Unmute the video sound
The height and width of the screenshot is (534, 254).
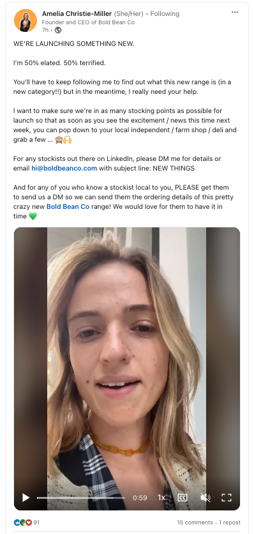coord(205,498)
